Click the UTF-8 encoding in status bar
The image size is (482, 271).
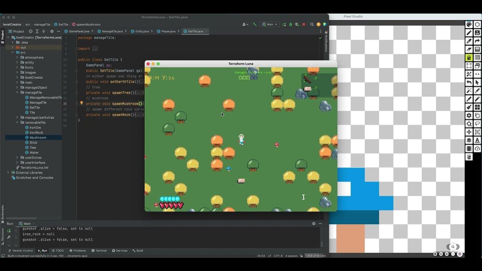point(278,256)
